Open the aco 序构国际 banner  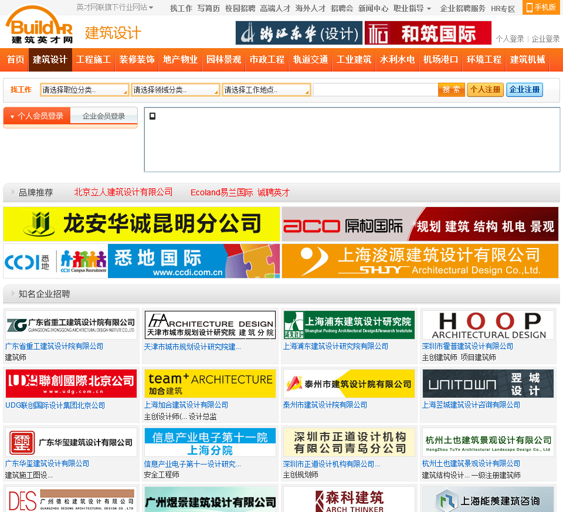pos(420,224)
